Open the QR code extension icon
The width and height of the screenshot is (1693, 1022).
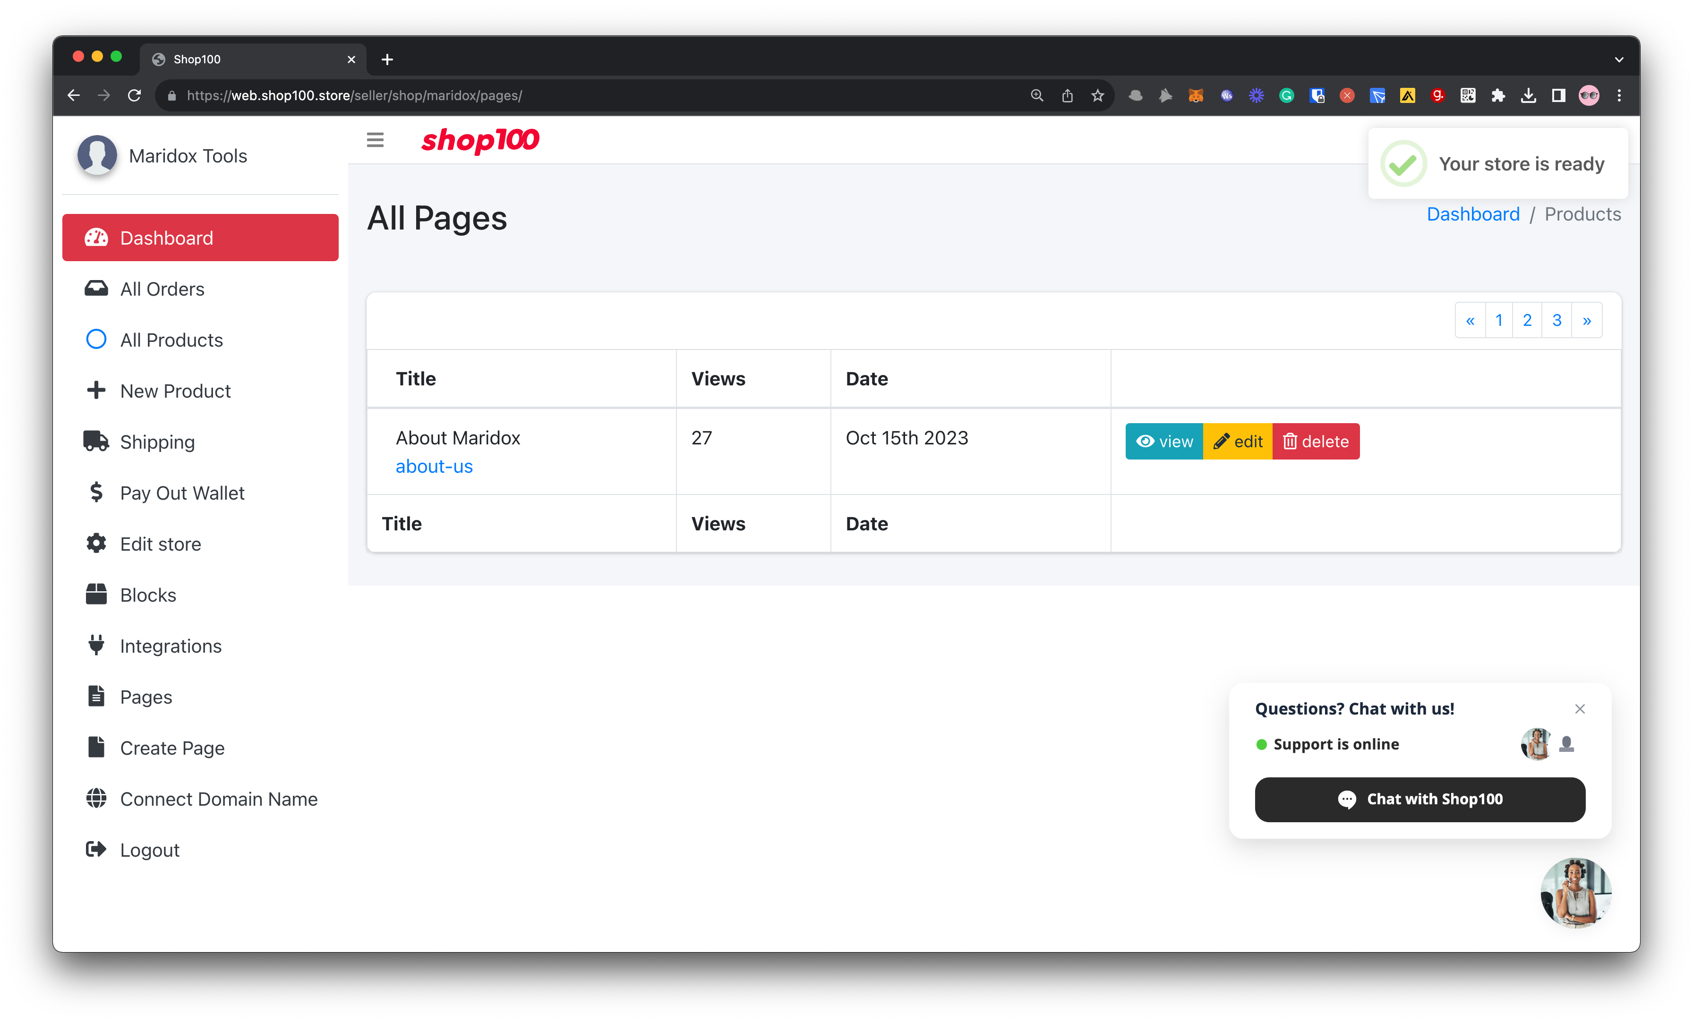1468,95
